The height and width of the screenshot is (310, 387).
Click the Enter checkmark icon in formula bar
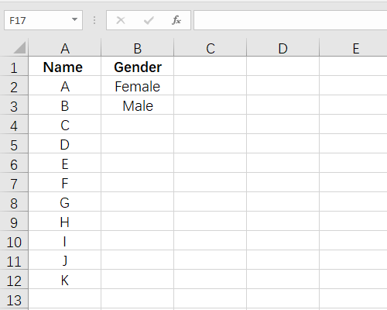coord(149,20)
